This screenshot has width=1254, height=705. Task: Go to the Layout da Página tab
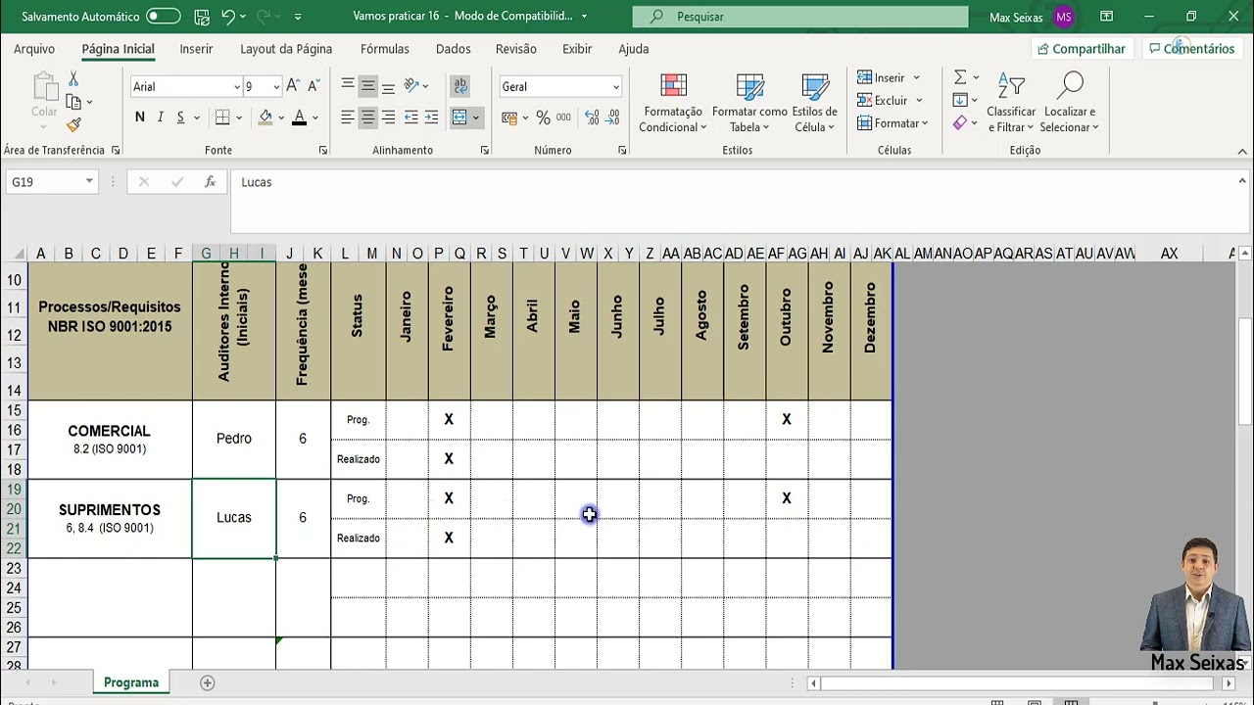coord(286,49)
